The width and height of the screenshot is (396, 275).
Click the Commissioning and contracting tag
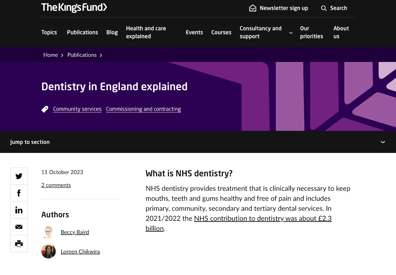pos(143,109)
